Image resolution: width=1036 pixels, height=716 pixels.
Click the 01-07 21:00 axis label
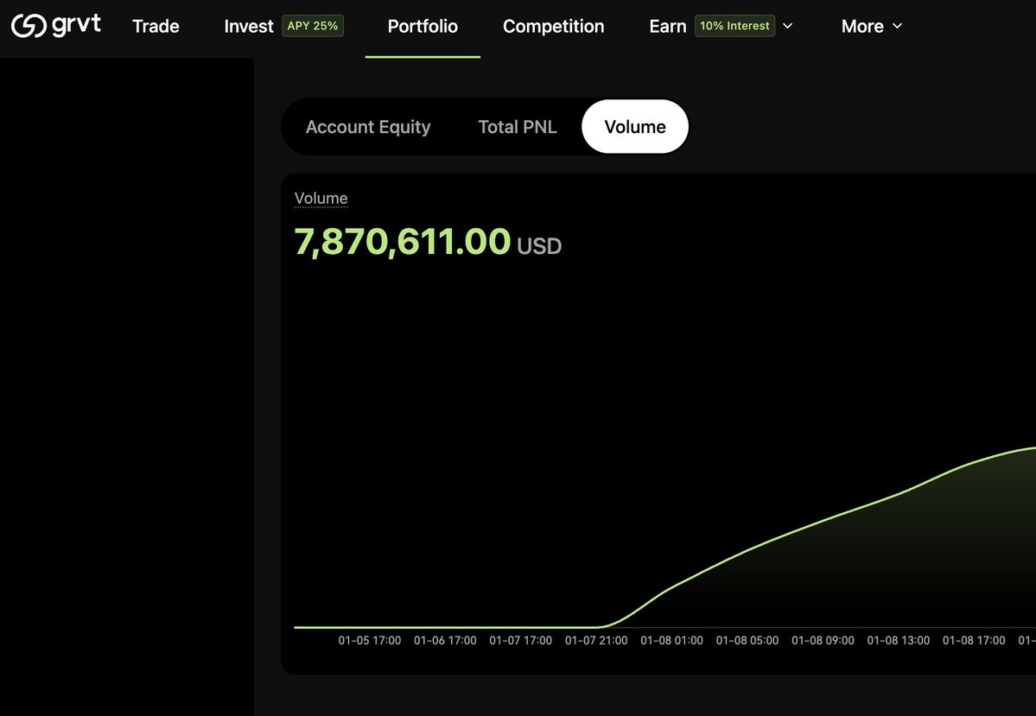[x=596, y=640]
